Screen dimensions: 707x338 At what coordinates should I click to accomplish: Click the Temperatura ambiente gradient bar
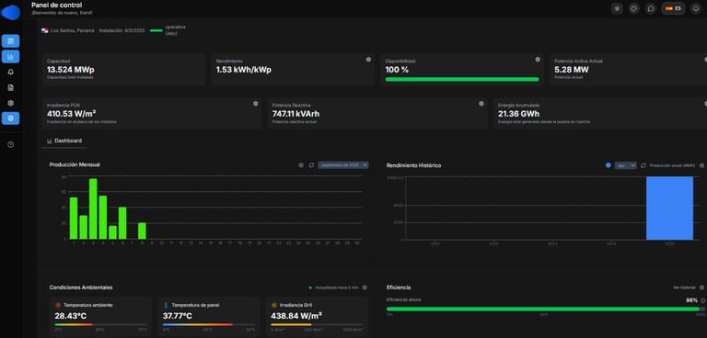pyautogui.click(x=100, y=324)
